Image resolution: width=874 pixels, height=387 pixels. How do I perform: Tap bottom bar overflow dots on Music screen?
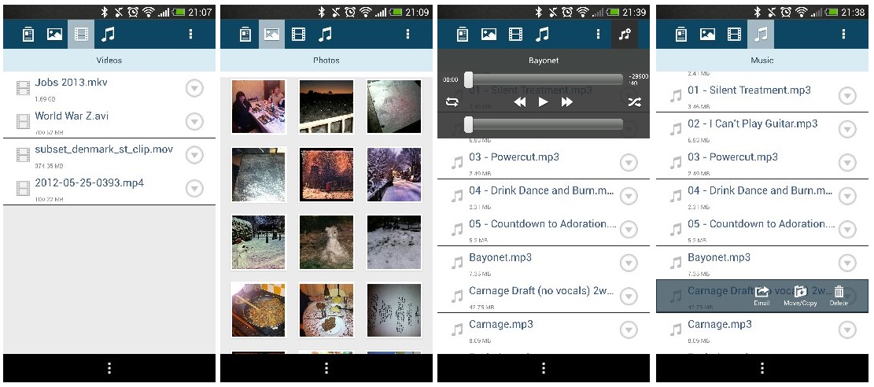tap(762, 368)
